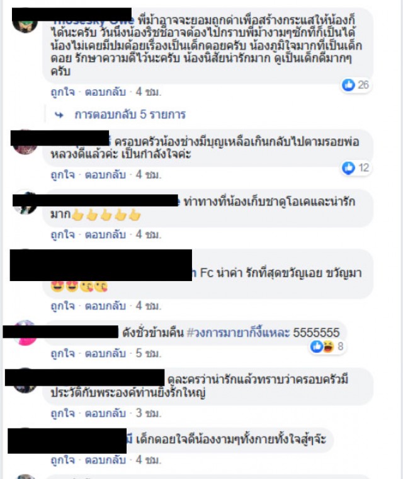Image resolution: width=403 pixels, height=479 pixels.
Task: Reply to the เด็กดอยใจดี comment
Action: tap(105, 459)
